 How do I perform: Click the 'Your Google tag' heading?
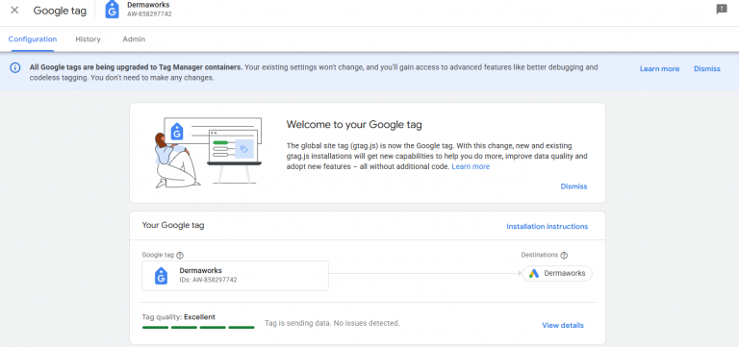click(173, 225)
